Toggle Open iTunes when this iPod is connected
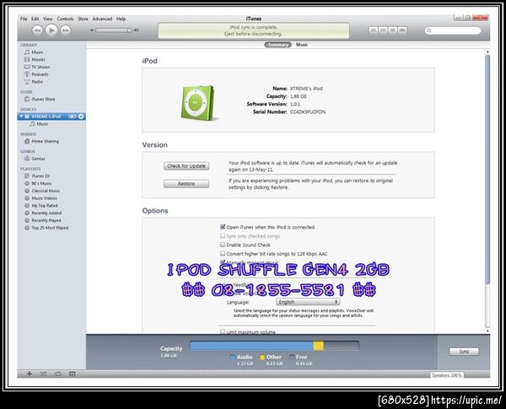This screenshot has width=506, height=409. pyautogui.click(x=223, y=227)
